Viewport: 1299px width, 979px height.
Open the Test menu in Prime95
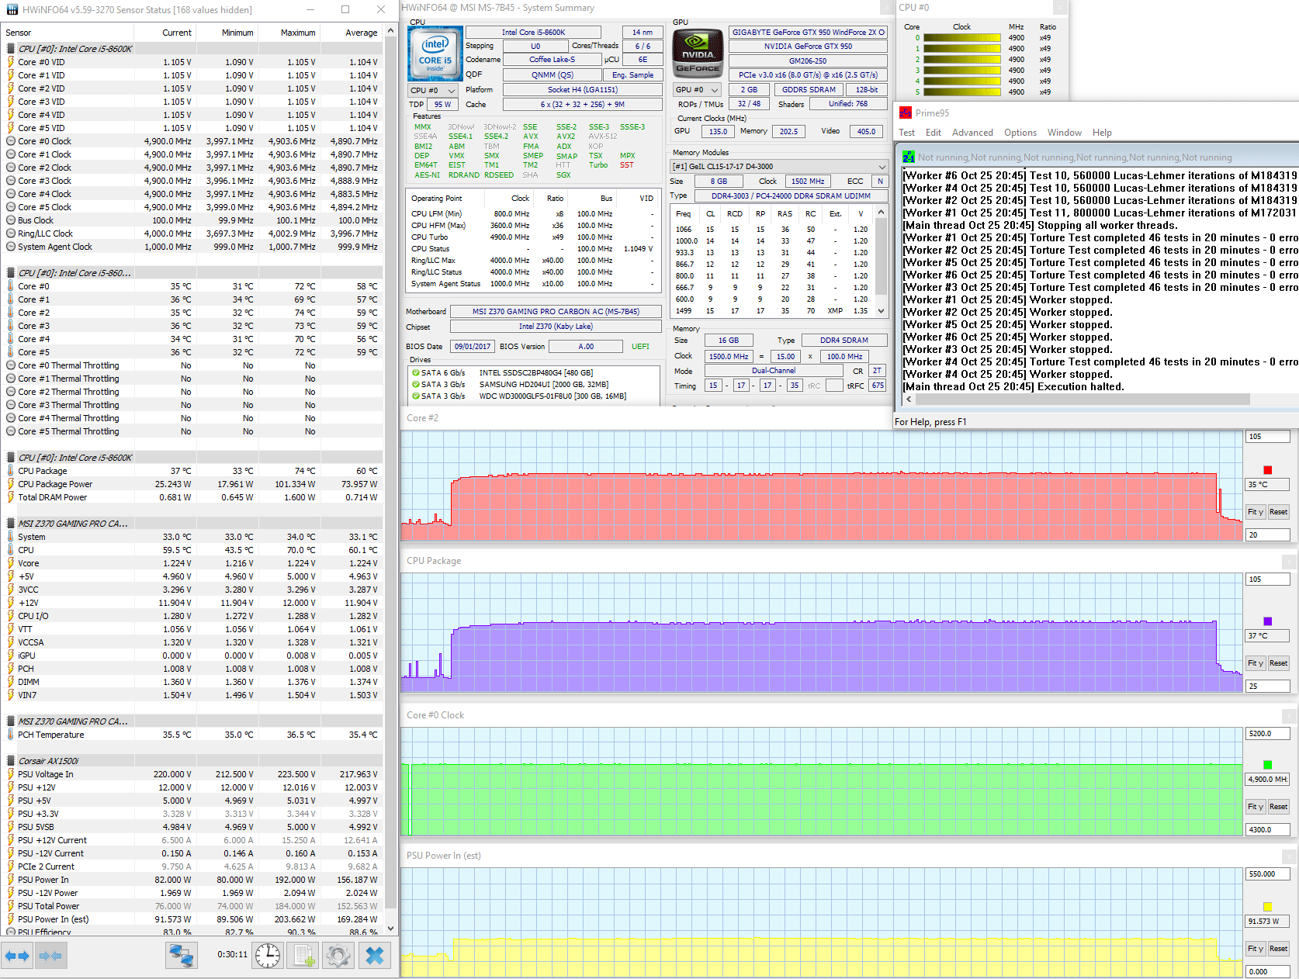906,133
